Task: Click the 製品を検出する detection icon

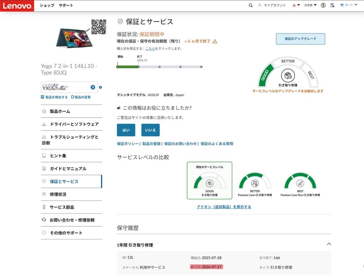Action: click(x=43, y=97)
